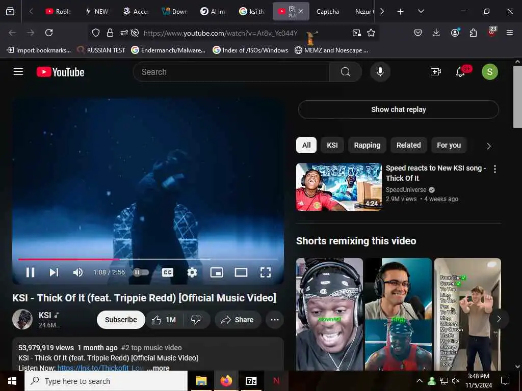The height and width of the screenshot is (391, 522).
Task: Open the account avatar menu
Action: click(x=490, y=72)
